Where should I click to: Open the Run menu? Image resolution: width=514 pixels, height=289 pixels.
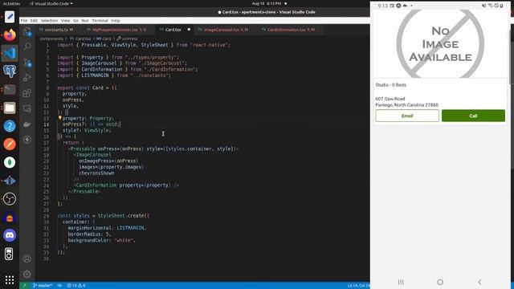[x=85, y=20]
